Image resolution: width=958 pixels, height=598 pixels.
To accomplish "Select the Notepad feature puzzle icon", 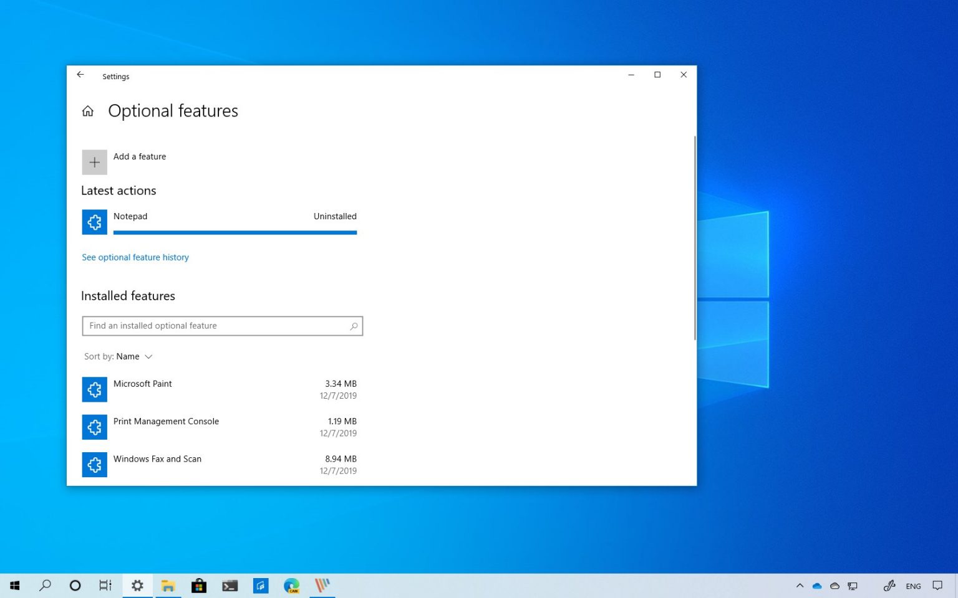I will pos(94,222).
